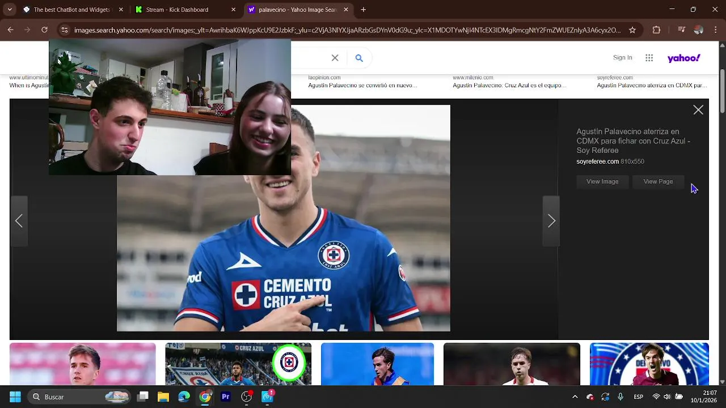Viewport: 726px width, 408px height.
Task: Launch Microsoft Edge from taskbar
Action: pos(184,397)
